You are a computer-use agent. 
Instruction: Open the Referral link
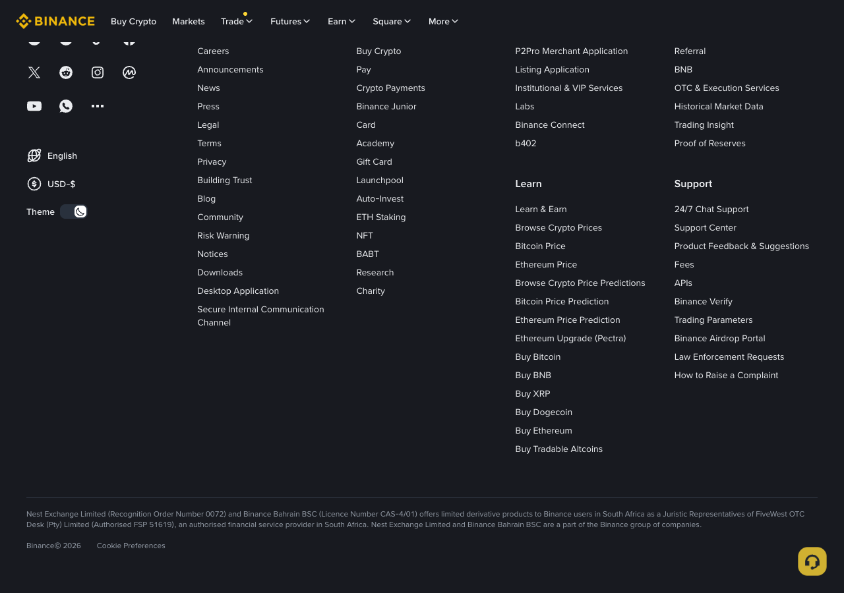[x=690, y=51]
